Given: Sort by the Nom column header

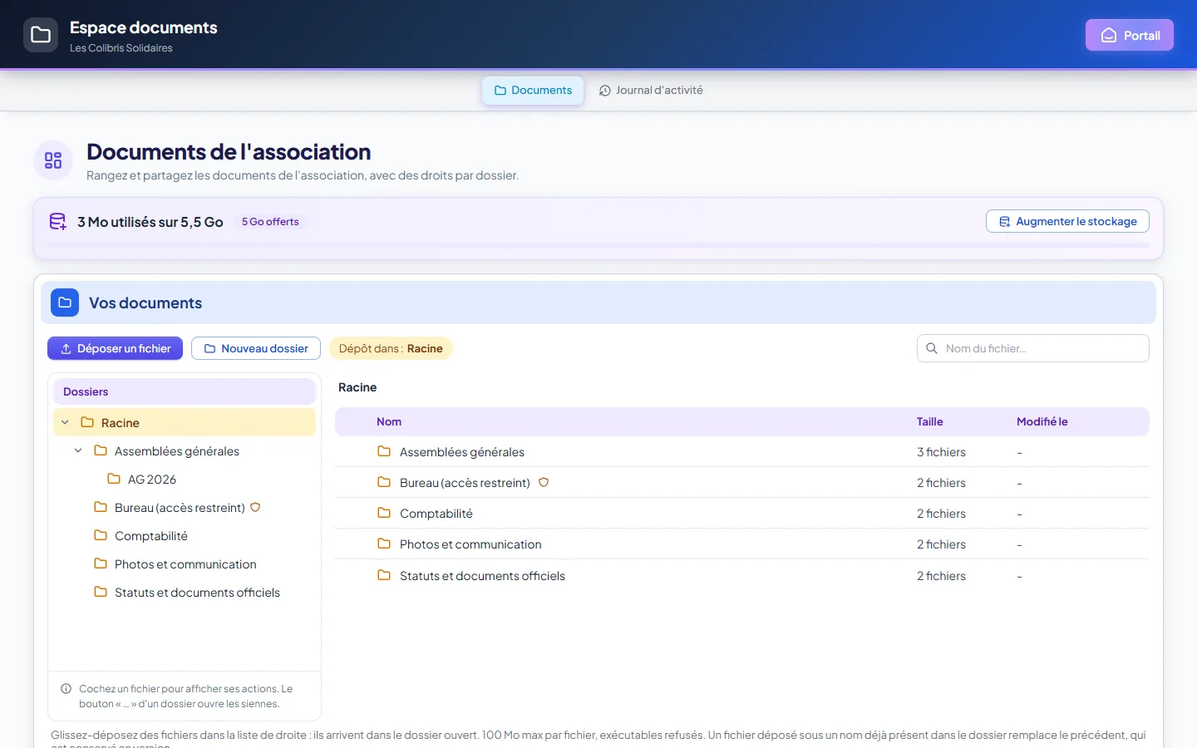Looking at the screenshot, I should [x=389, y=421].
